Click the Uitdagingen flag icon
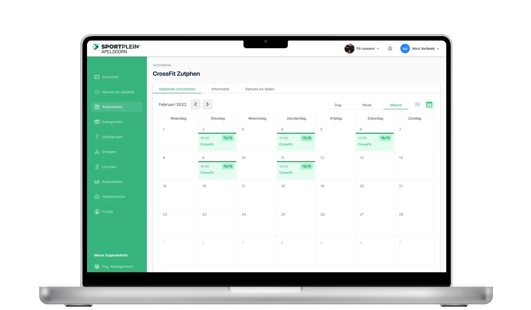Image resolution: width=531 pixels, height=310 pixels. coord(97,137)
